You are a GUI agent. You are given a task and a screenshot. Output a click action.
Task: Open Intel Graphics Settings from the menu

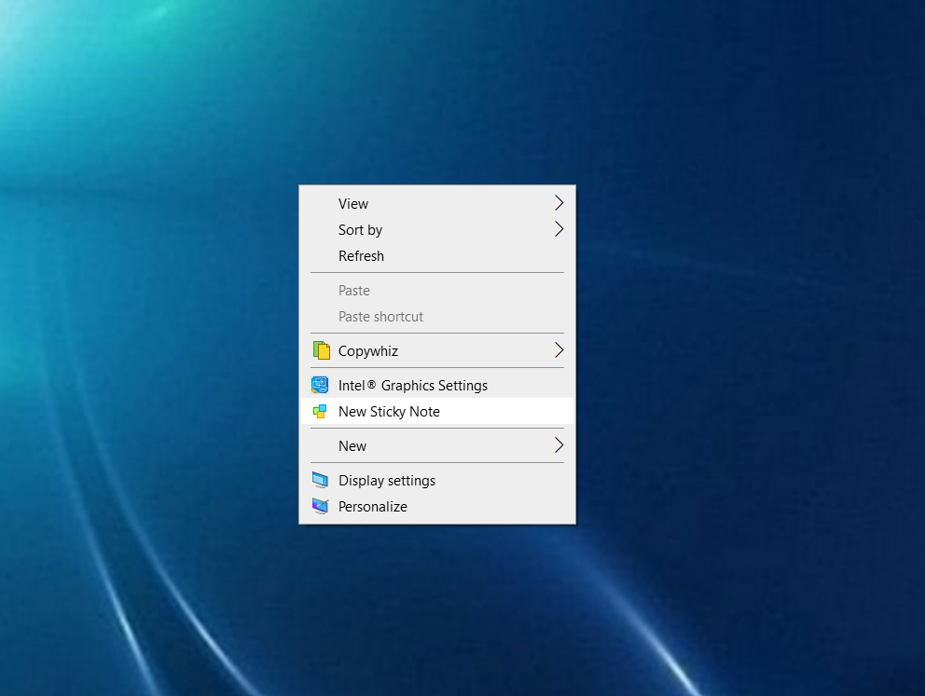pyautogui.click(x=413, y=385)
